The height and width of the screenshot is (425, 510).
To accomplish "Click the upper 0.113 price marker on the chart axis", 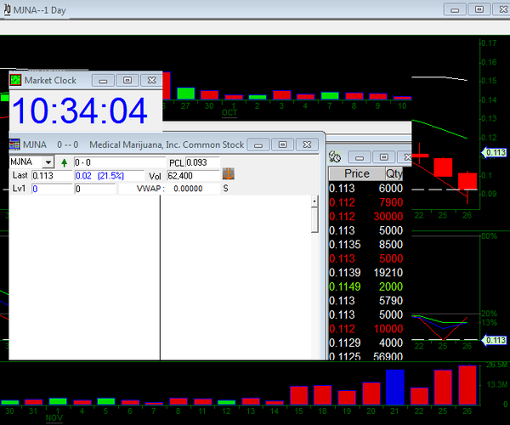I will click(495, 152).
